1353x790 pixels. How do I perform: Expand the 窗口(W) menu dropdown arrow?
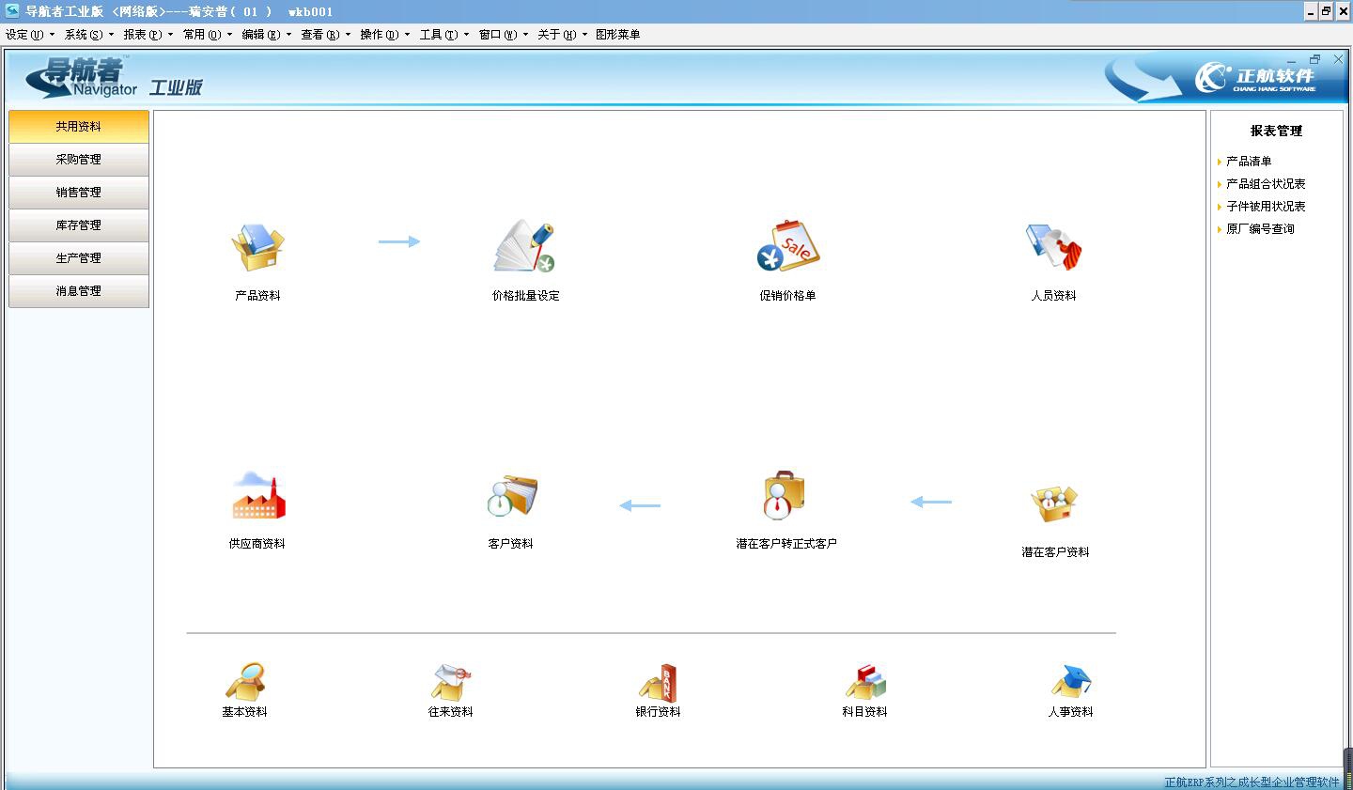point(525,35)
